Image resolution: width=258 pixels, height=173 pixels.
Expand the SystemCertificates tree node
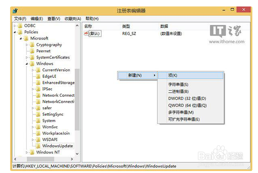(x=27, y=58)
